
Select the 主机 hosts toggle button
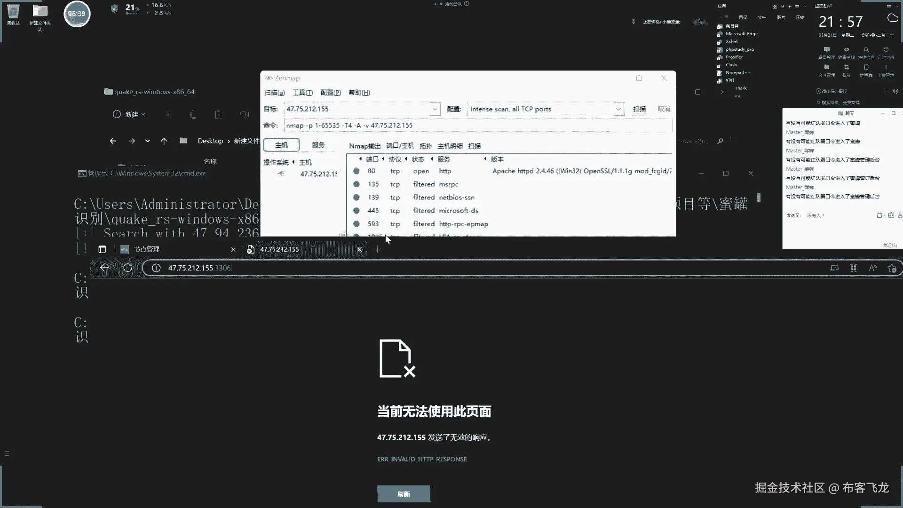point(281,145)
